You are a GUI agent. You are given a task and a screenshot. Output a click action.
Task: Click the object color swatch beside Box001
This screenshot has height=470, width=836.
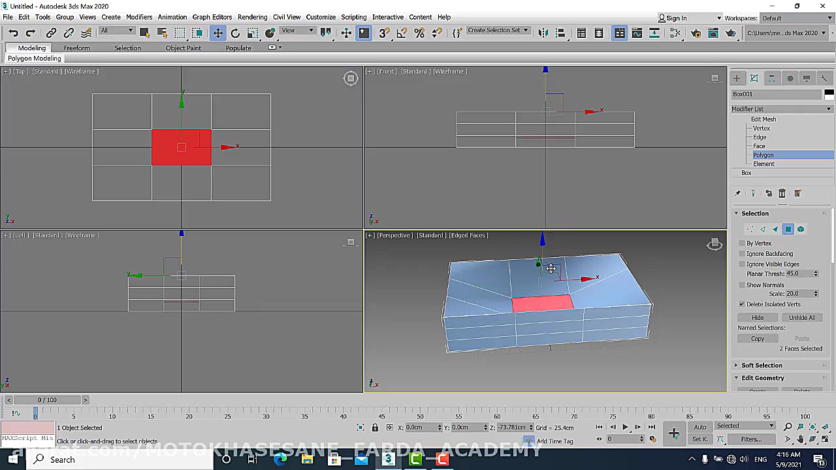[829, 94]
